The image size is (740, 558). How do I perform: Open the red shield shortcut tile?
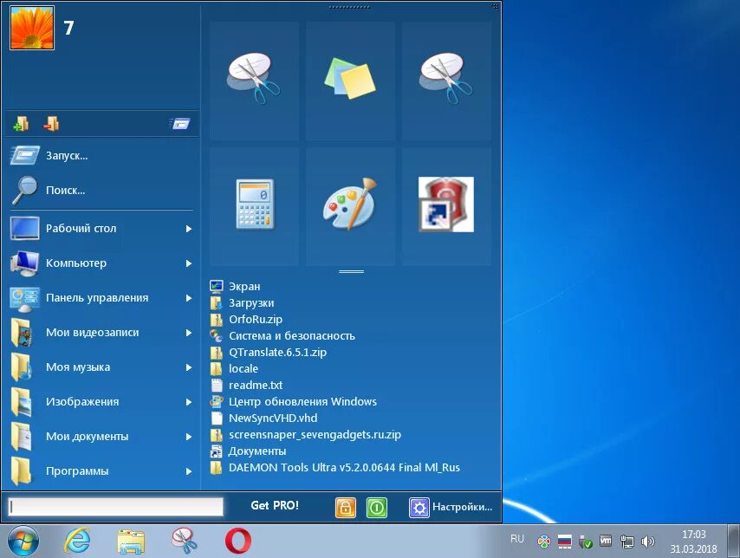[446, 206]
